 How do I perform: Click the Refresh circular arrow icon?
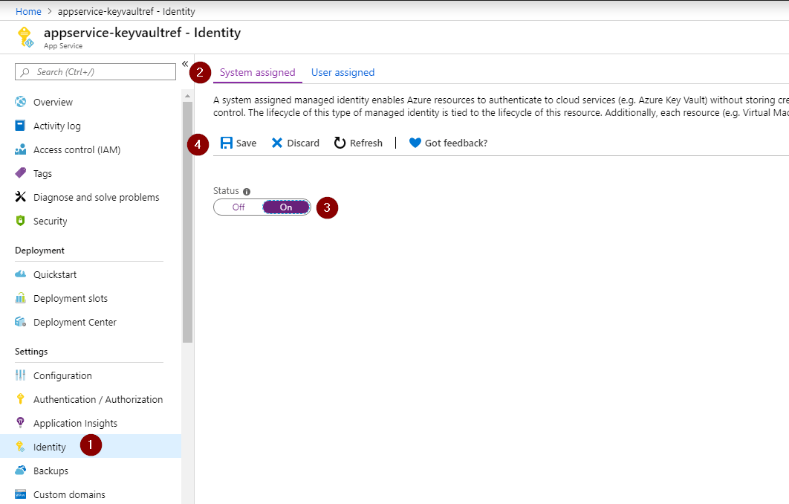[x=340, y=143]
